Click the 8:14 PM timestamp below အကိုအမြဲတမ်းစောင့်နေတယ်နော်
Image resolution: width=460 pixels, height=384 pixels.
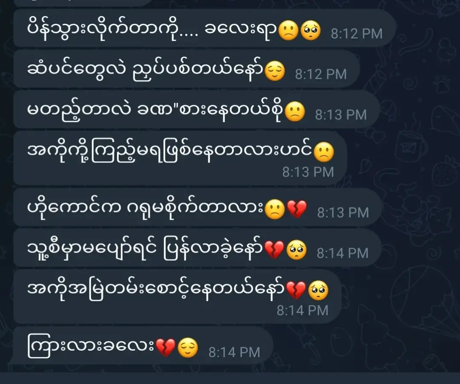(x=302, y=311)
